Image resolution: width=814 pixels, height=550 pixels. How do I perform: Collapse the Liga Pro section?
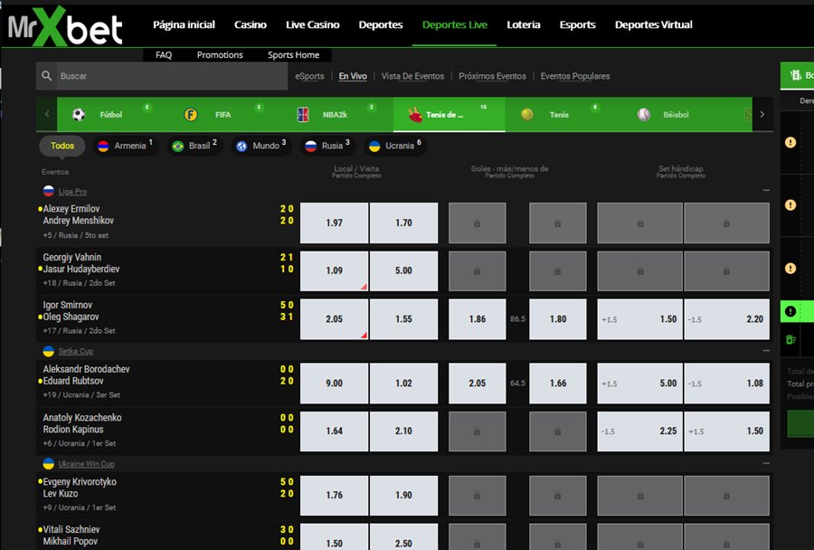pos(766,191)
